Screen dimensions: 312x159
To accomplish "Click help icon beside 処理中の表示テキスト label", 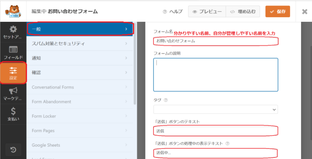I will pyautogui.click(x=228, y=143).
